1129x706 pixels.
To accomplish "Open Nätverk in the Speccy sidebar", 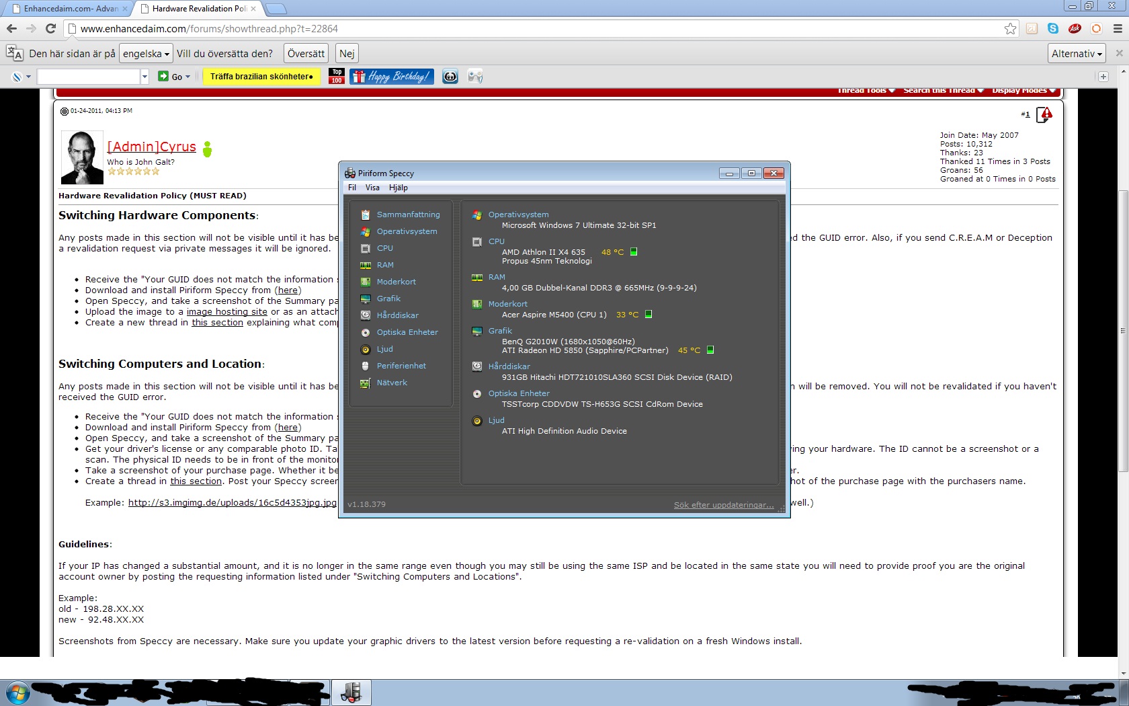I will pyautogui.click(x=392, y=383).
